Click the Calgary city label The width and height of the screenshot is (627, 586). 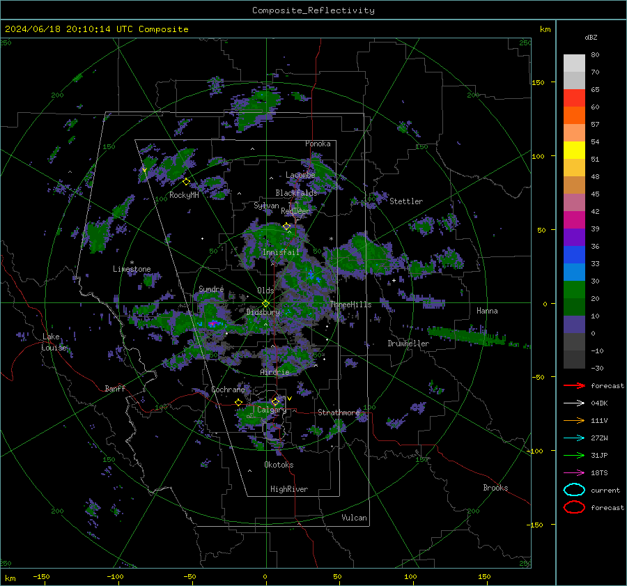272,410
